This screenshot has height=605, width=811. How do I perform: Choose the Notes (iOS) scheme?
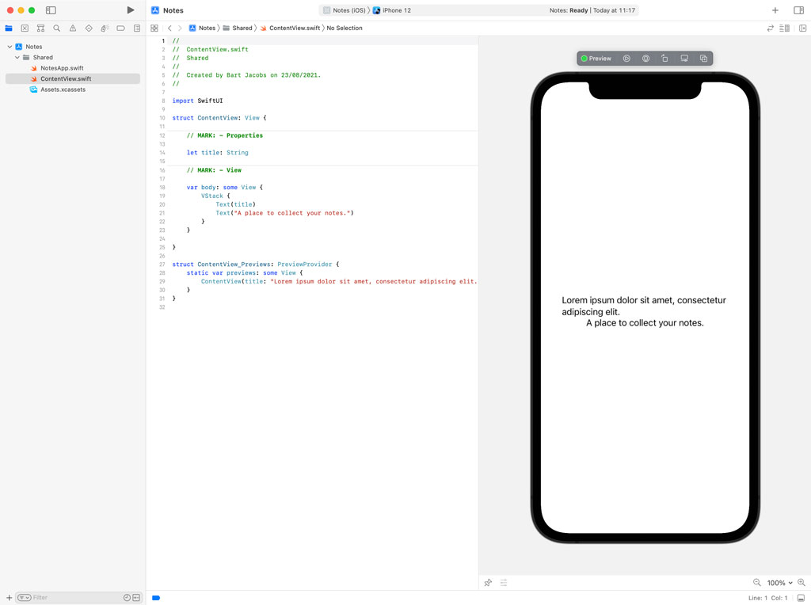point(344,10)
